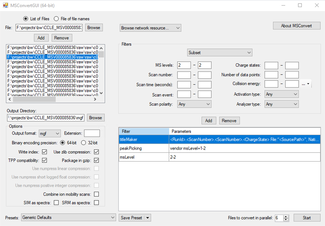The width and height of the screenshot is (325, 226).
Task: Uncheck TPP compatibility
Action: (44, 160)
